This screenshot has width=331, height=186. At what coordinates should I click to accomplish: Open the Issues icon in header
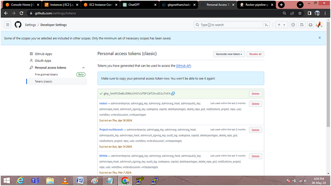click(293, 25)
